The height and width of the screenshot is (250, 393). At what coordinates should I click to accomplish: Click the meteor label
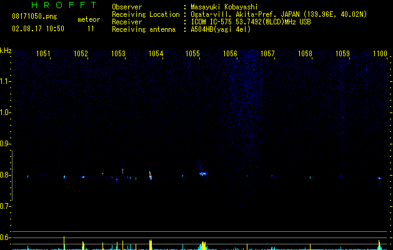click(89, 19)
